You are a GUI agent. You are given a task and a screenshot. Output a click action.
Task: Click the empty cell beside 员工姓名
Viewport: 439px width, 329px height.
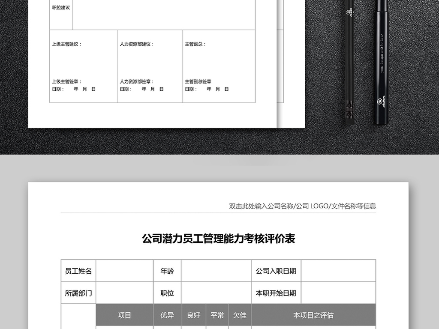click(124, 270)
